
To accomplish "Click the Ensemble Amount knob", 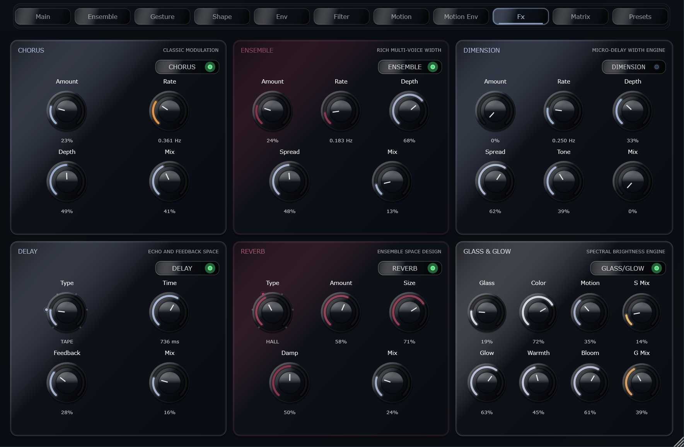I will coord(273,111).
